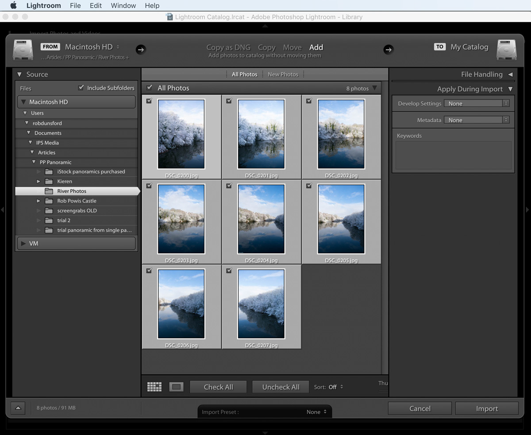This screenshot has height=435, width=531.
Task: Click the destination drive icon next to My Catalog
Action: 507,50
